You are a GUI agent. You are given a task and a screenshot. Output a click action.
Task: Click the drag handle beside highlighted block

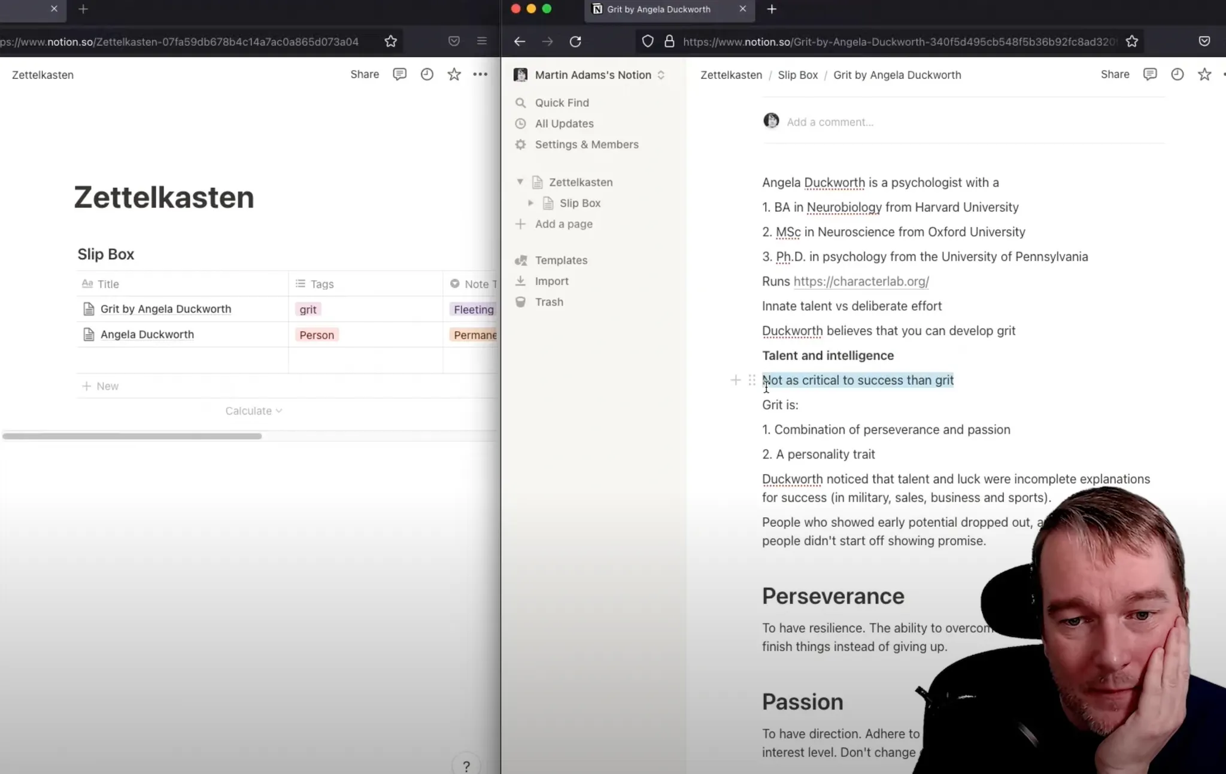point(752,380)
